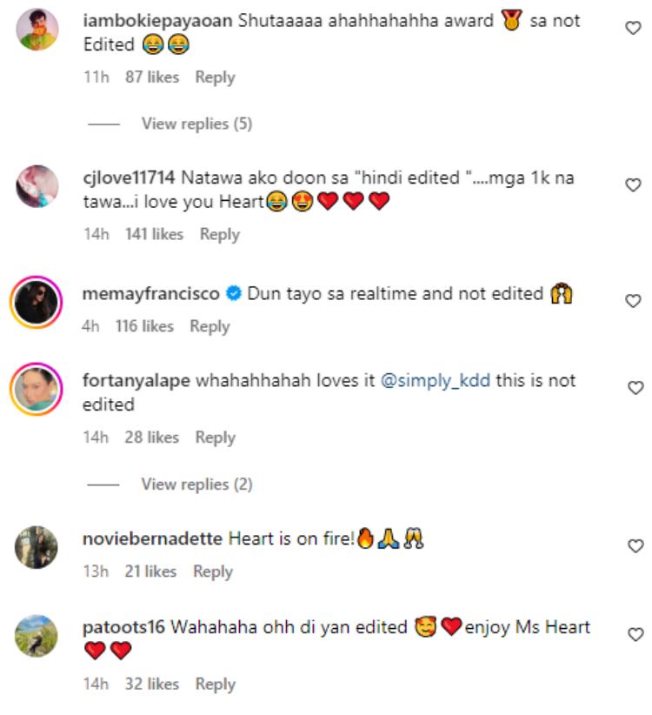View the 141 likes on cjlove11714's comment
The width and height of the screenshot is (652, 715).
[155, 234]
